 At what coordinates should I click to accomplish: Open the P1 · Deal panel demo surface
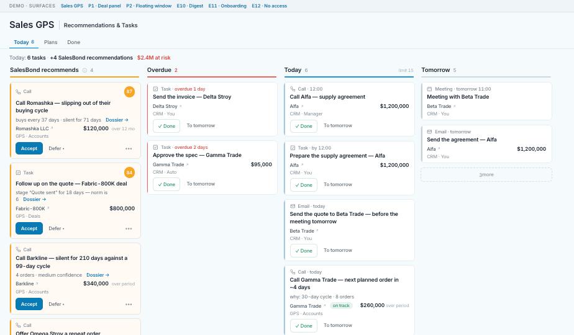pyautogui.click(x=104, y=6)
